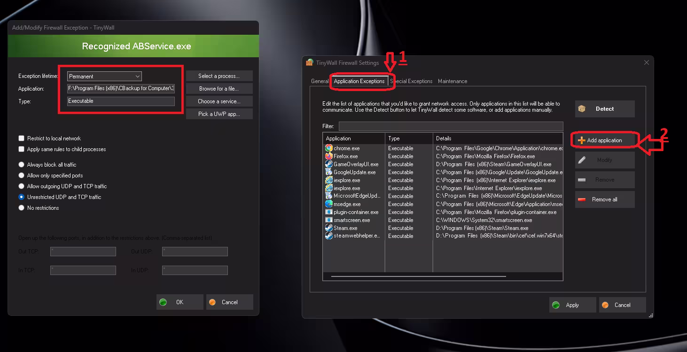Click the GameOverlayUI.exe Steam icon

[329, 164]
